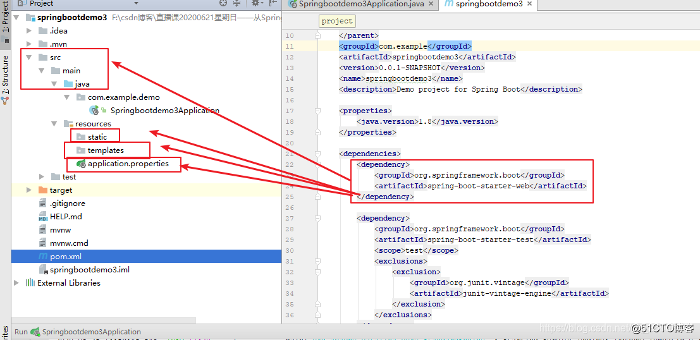This screenshot has width=700, height=340.
Task: Click the orange target folder icon
Action: [43, 190]
